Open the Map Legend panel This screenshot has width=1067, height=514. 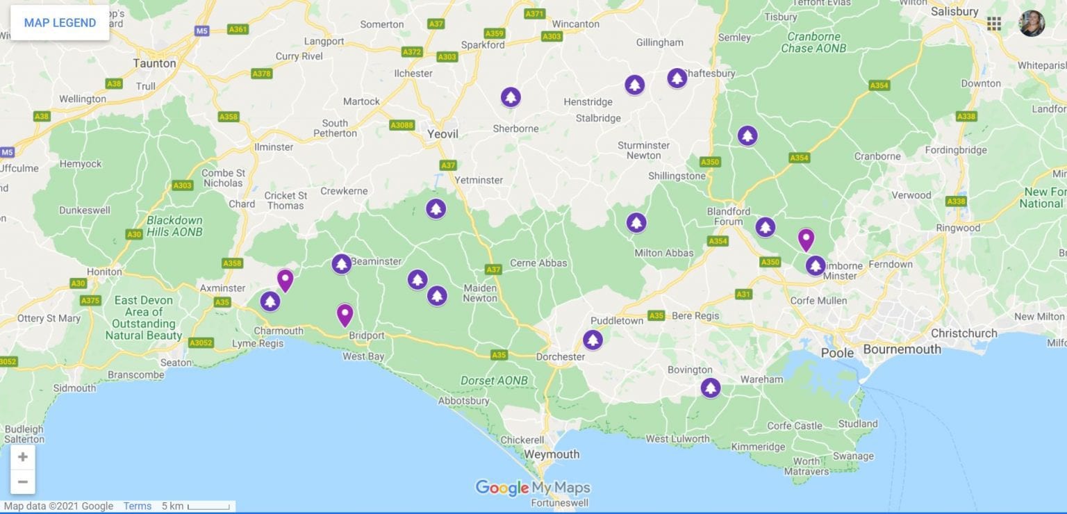60,23
